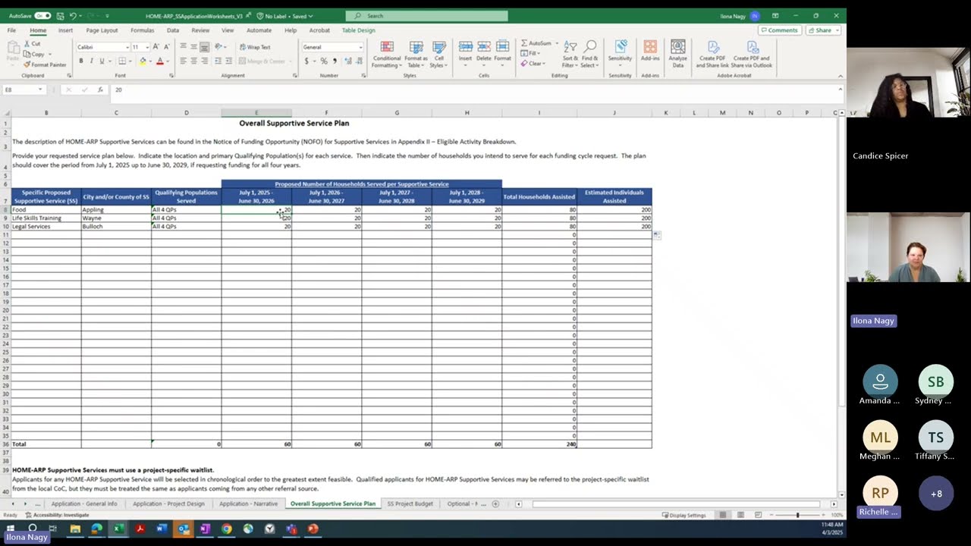Image resolution: width=971 pixels, height=546 pixels.
Task: Open Conditional Formatting menu
Action: point(387,55)
